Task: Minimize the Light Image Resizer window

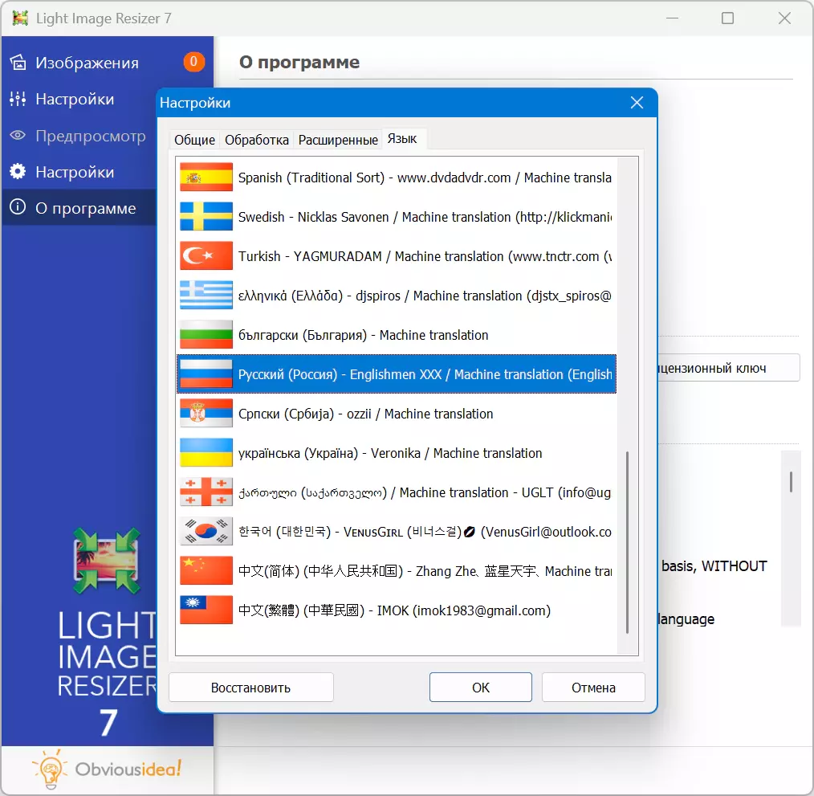Action: [672, 18]
